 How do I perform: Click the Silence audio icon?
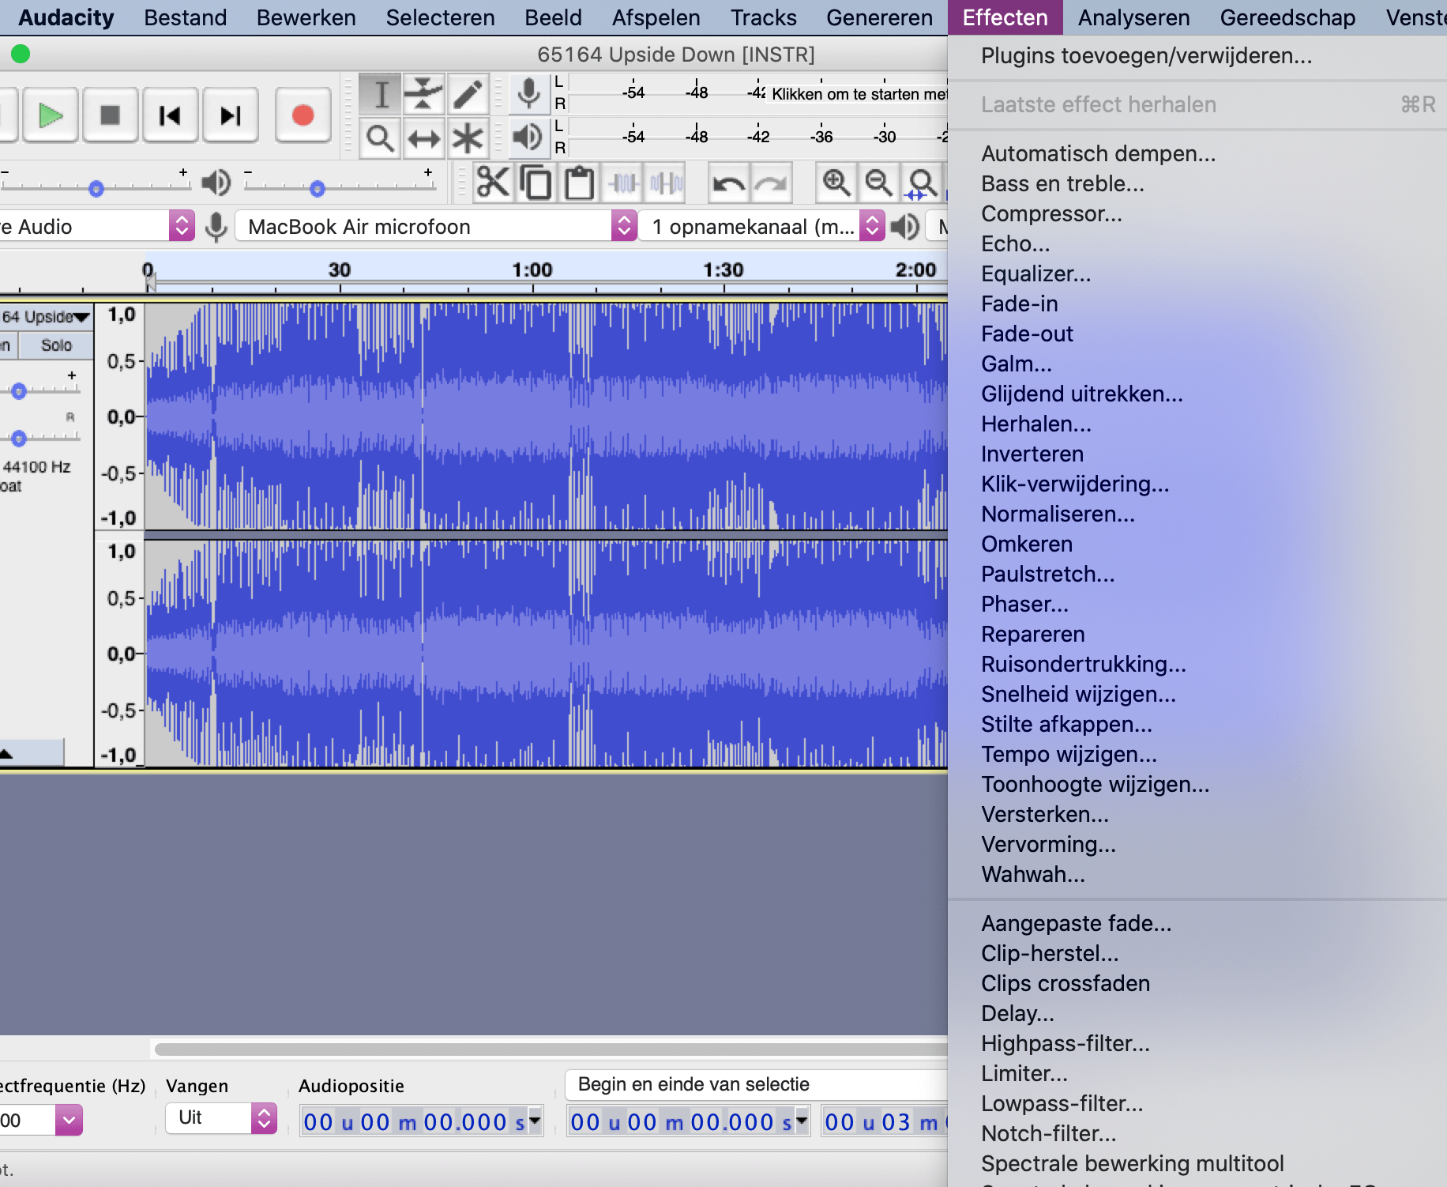coord(665,183)
